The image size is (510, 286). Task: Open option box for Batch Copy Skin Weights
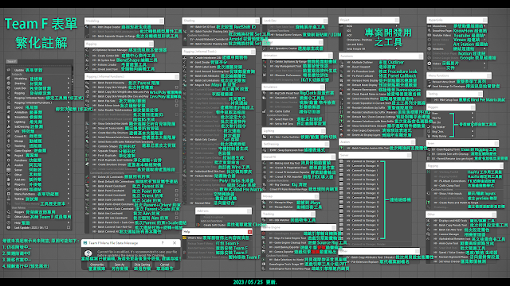click(x=177, y=87)
